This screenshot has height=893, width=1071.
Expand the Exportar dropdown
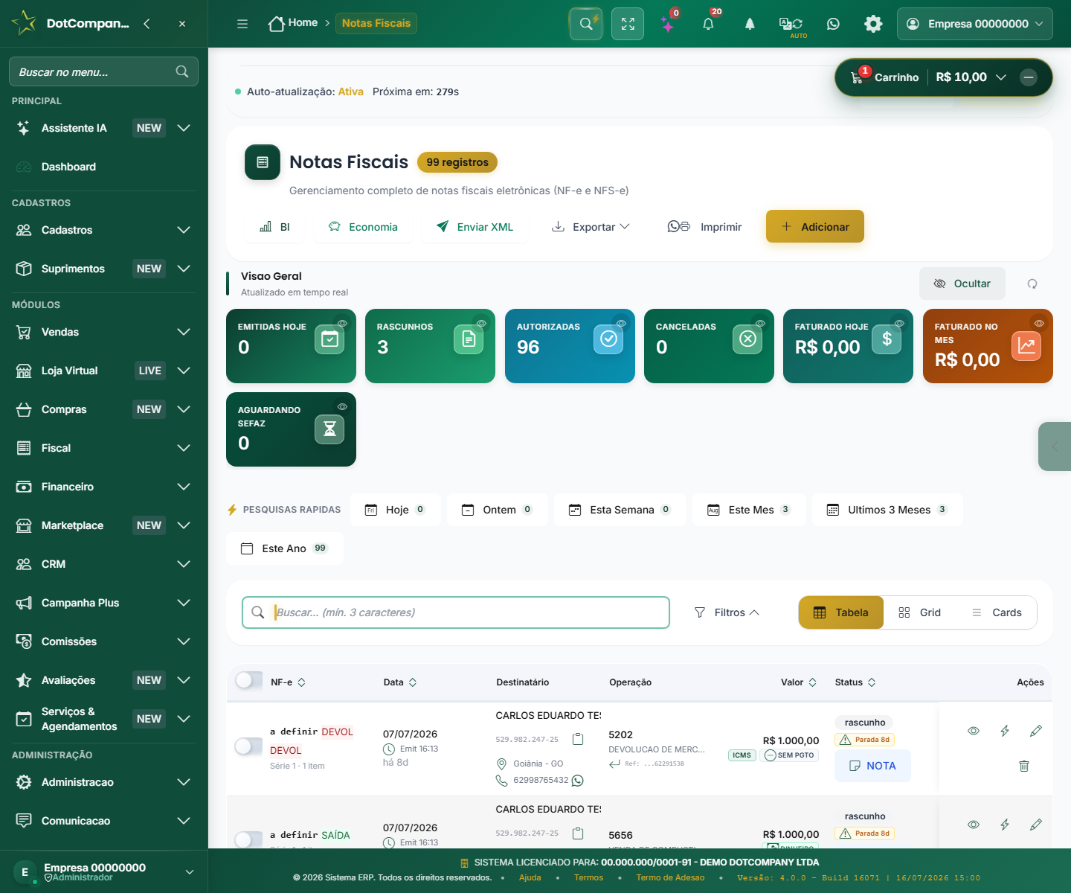click(591, 227)
